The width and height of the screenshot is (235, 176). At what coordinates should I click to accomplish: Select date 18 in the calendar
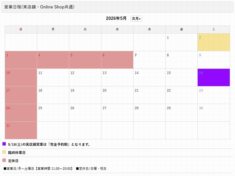tap(53, 95)
